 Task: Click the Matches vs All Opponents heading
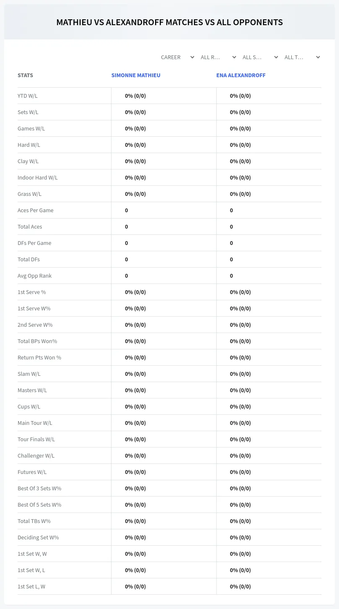pyautogui.click(x=170, y=22)
